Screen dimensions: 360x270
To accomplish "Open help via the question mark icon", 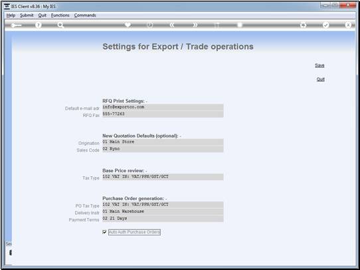I will click(x=39, y=25).
